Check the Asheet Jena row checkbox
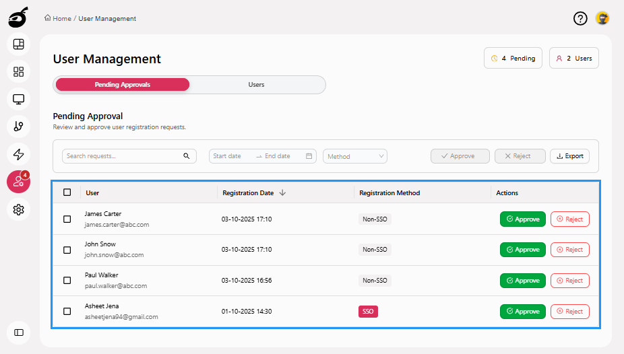 67,312
